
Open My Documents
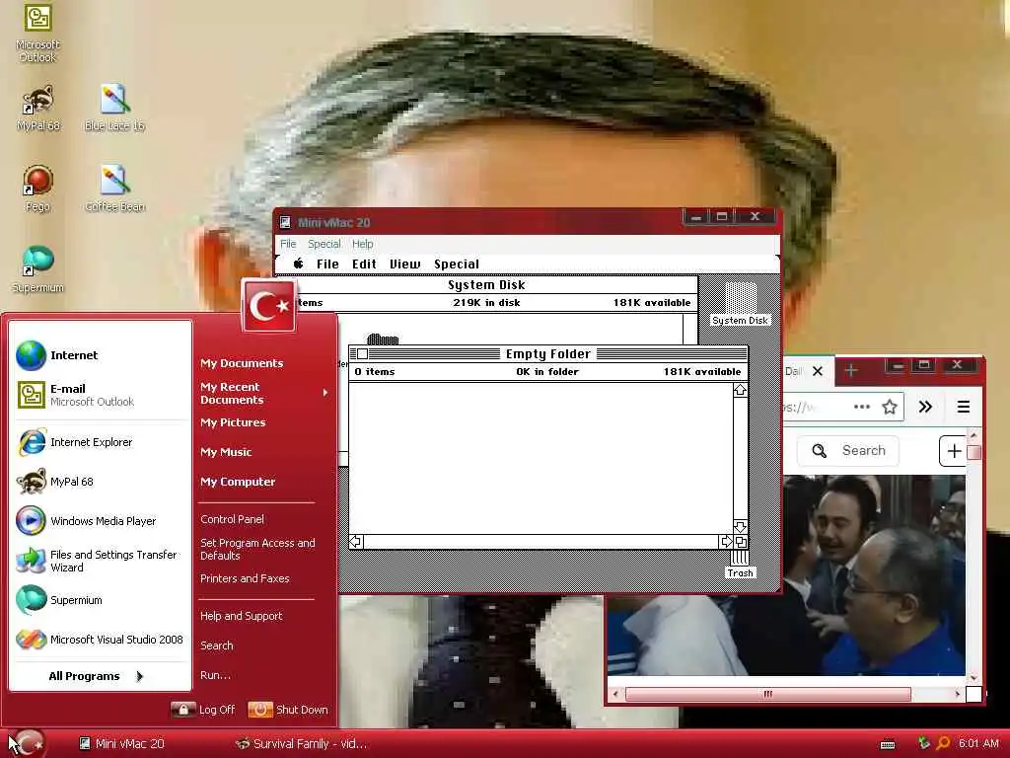(x=242, y=363)
